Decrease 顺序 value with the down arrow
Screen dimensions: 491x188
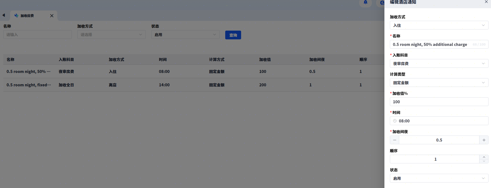pyautogui.click(x=484, y=161)
